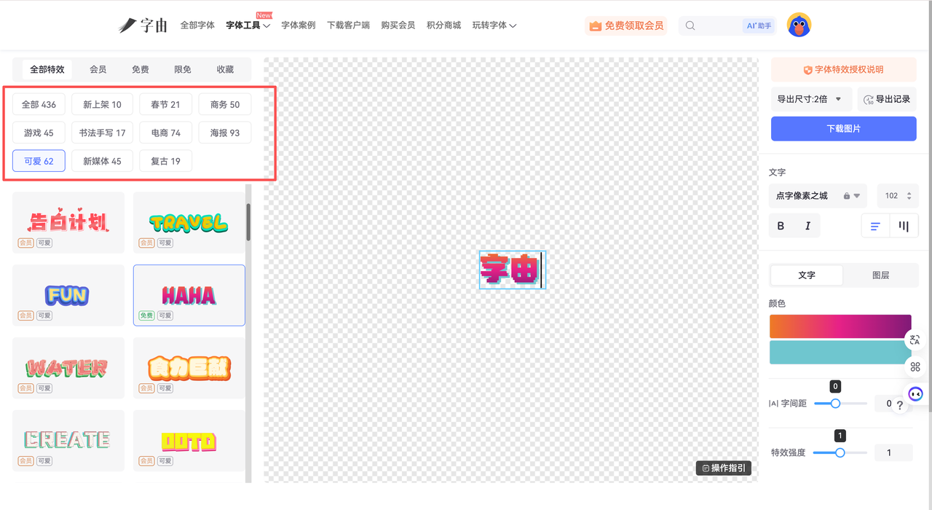Click the 下载图片 button
The height and width of the screenshot is (510, 932).
pyautogui.click(x=843, y=128)
